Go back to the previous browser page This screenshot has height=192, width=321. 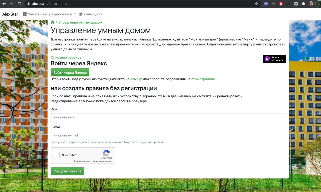[x=4, y=4]
